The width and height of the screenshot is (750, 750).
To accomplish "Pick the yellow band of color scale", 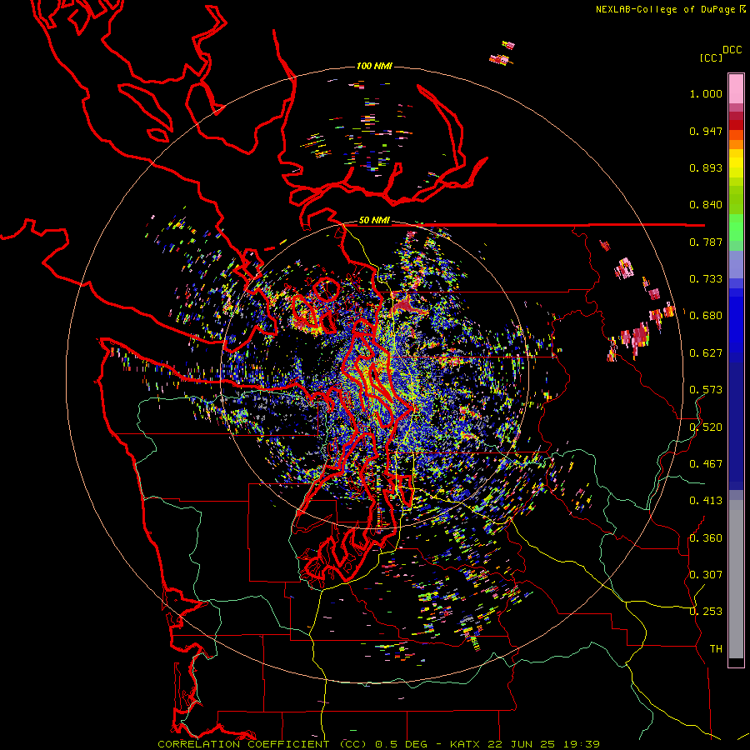I will click(736, 163).
